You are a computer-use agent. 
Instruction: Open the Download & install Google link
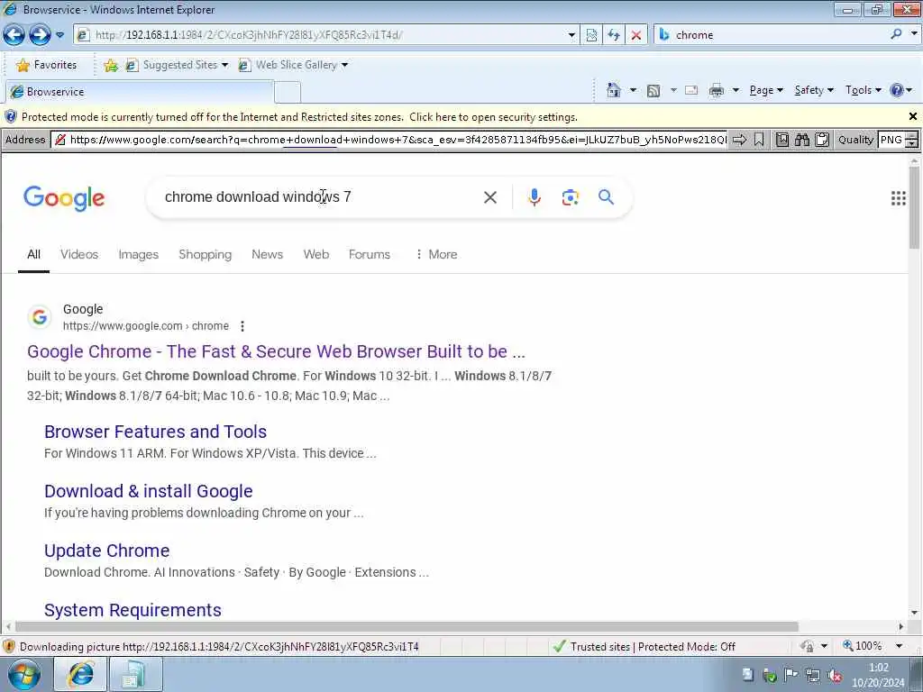tap(149, 491)
